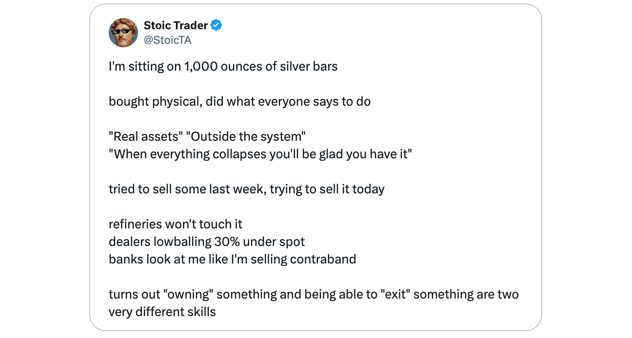Click the "very different skills" final line
Viewport: 632px width, 338px height.
(x=162, y=312)
